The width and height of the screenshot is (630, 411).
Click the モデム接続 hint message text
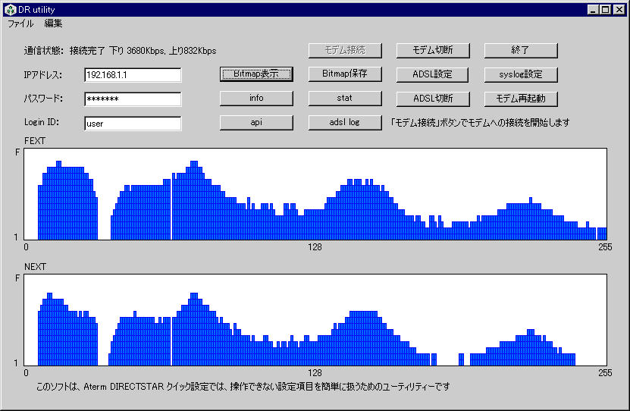point(480,123)
